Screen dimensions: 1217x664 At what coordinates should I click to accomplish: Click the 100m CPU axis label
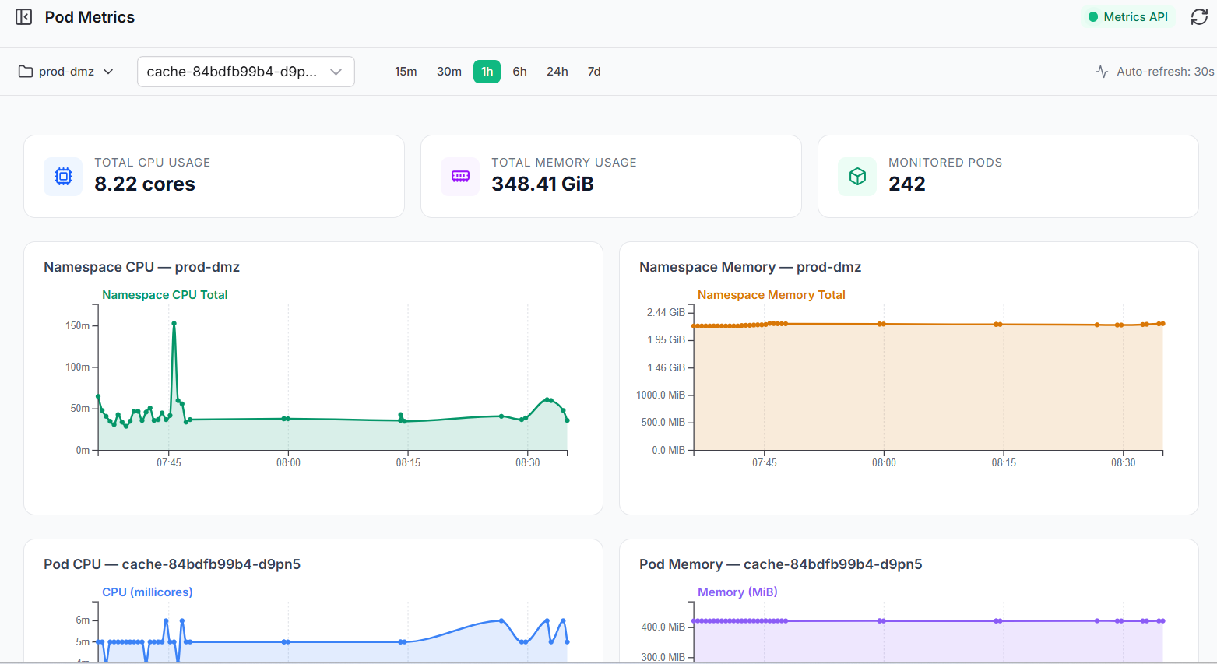point(78,367)
